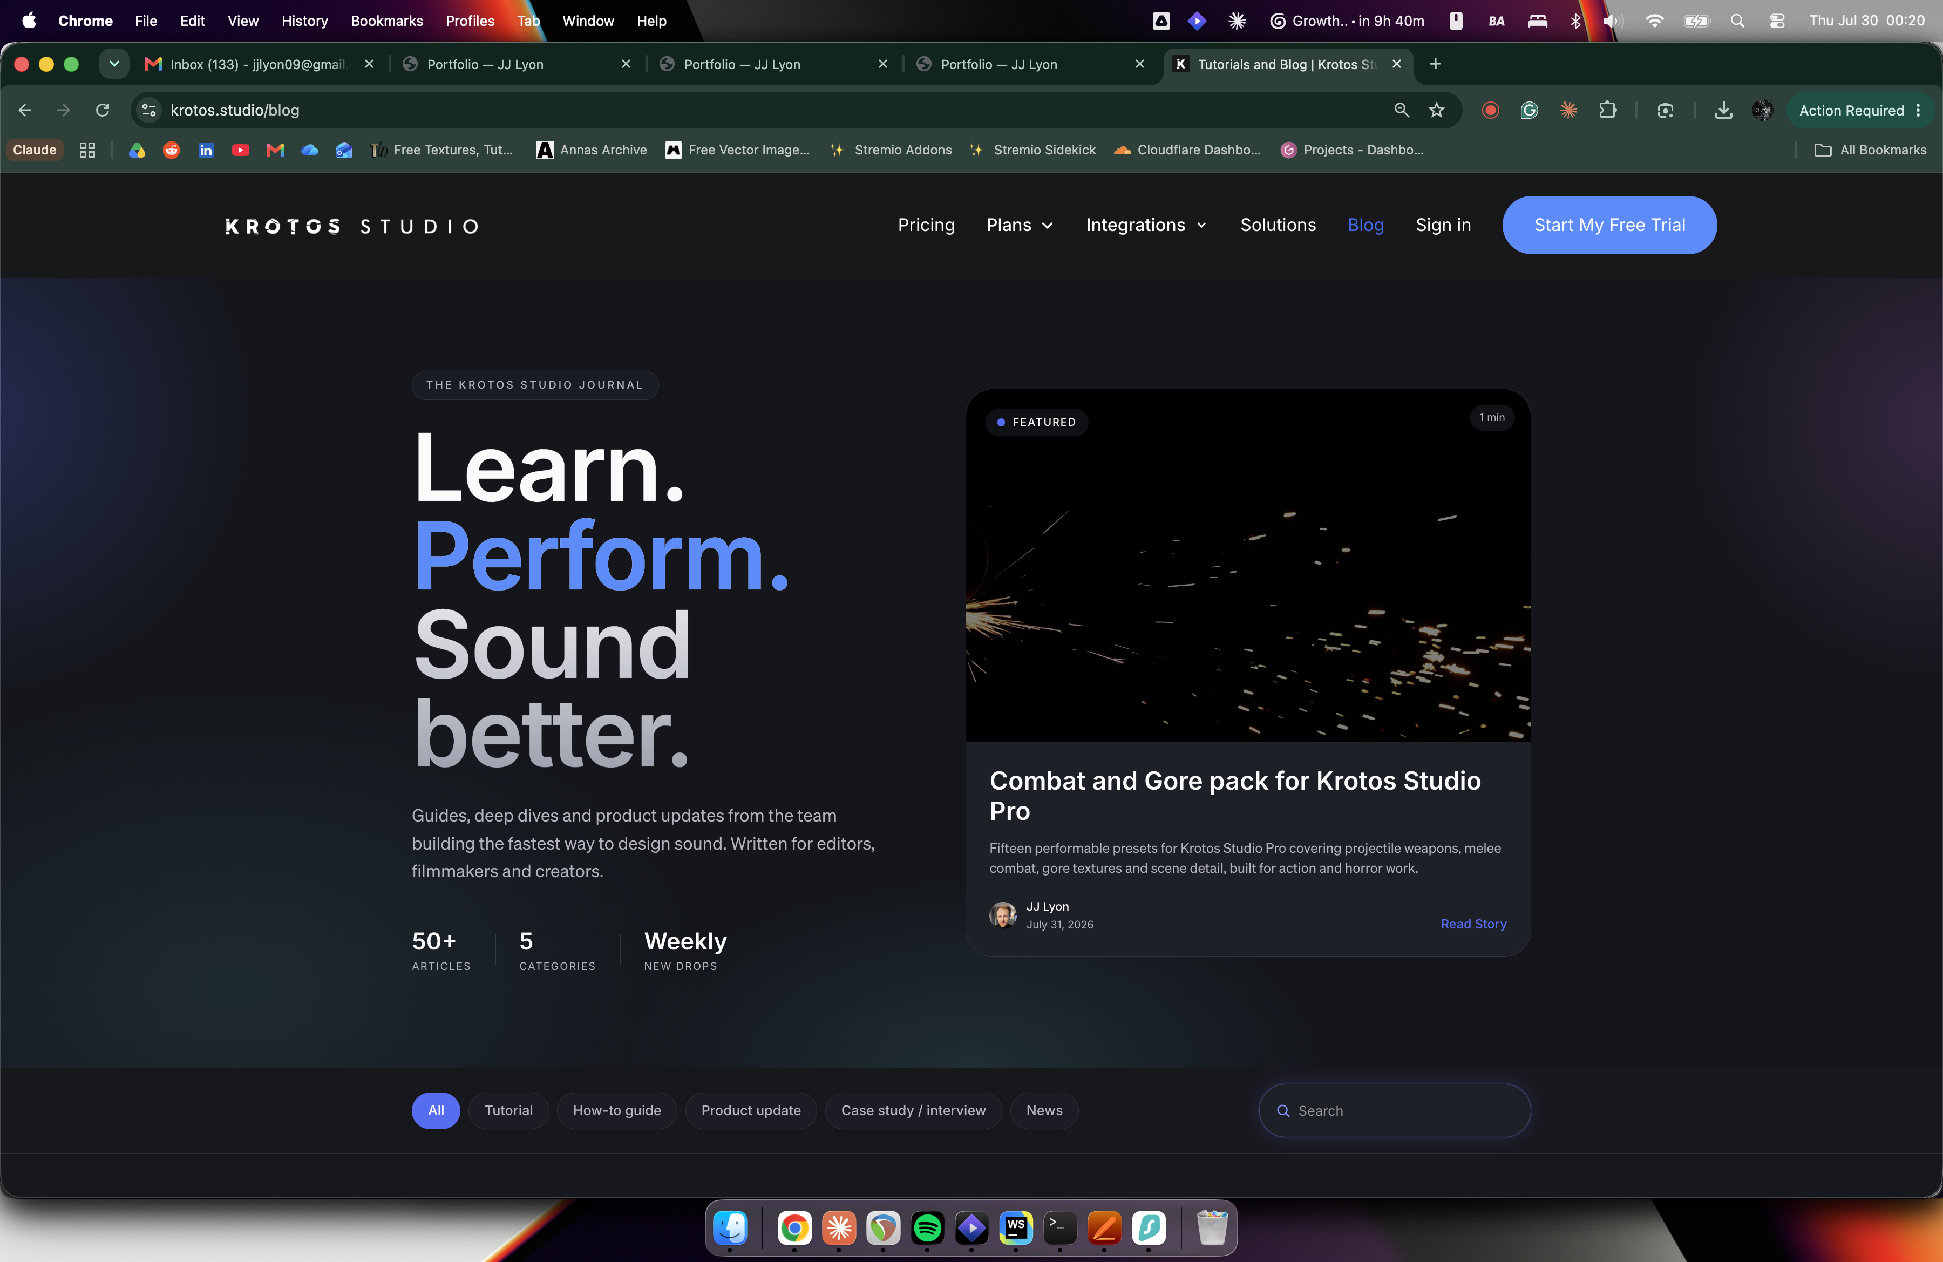
Task: Open the Bookmarks menu in menu bar
Action: pos(387,21)
